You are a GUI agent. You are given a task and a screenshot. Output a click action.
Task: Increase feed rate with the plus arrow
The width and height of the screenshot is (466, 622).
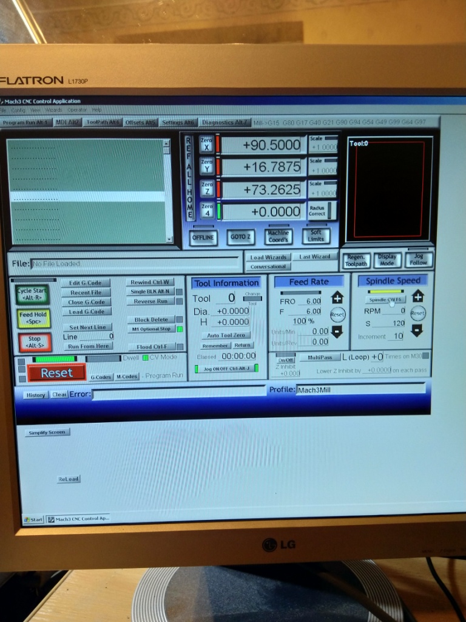pos(337,297)
